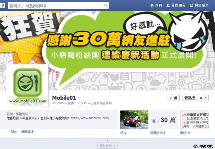Open the 網誌 notes tab
The width and height of the screenshot is (215, 149).
(x=183, y=132)
